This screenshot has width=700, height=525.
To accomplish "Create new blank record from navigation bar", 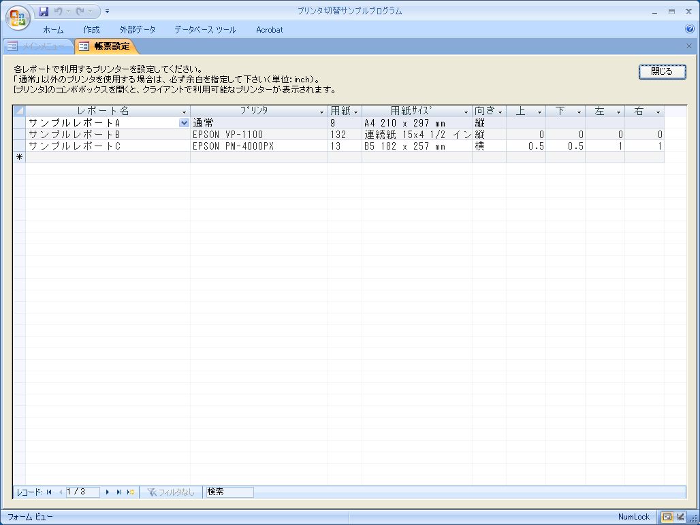I will (x=130, y=492).
